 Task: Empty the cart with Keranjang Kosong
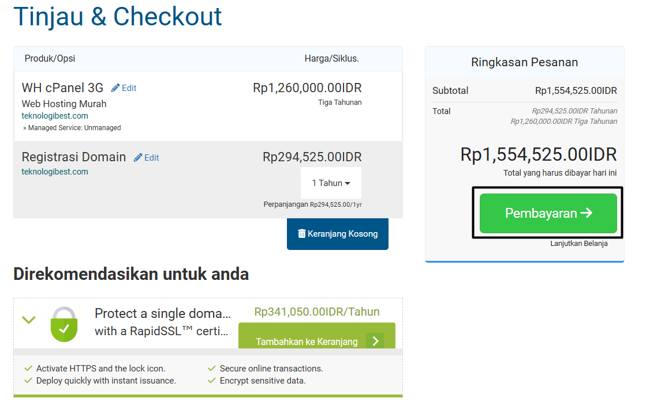(x=337, y=234)
